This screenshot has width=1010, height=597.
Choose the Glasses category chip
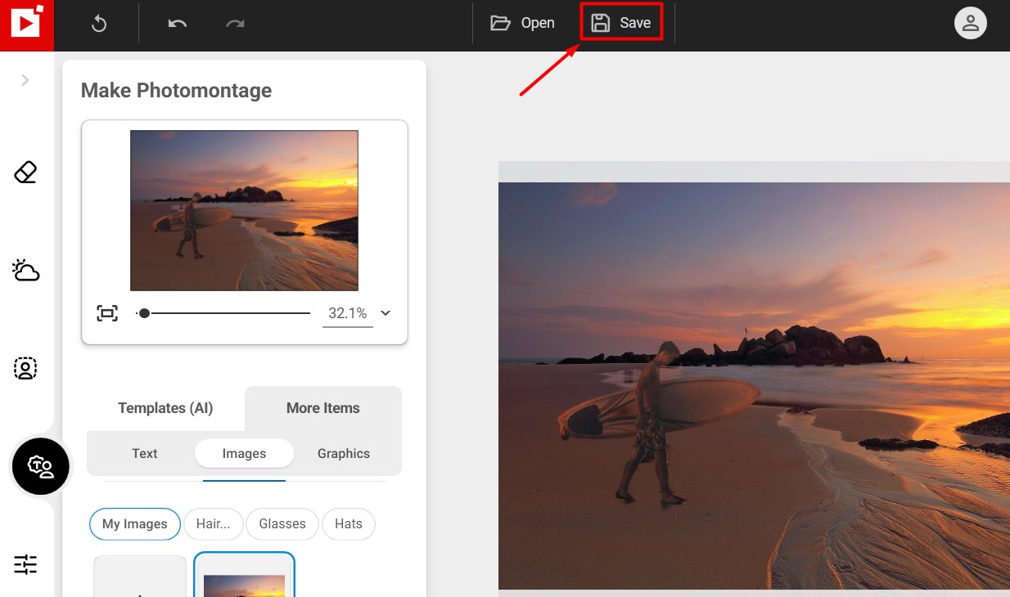[x=282, y=524]
